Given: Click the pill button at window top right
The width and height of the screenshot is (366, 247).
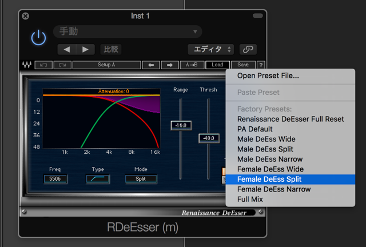Looking at the screenshot, I should click(x=258, y=15).
